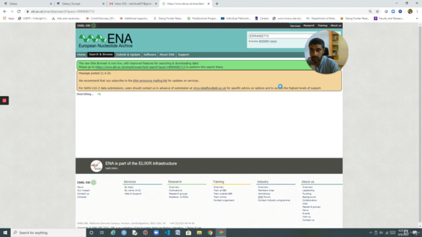
Task: Open the Chrome icon on the taskbar
Action: (x=210, y=232)
